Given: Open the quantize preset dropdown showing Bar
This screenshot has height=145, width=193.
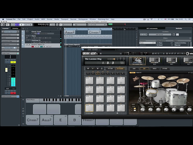Looking at the screenshot, I should (80, 25).
